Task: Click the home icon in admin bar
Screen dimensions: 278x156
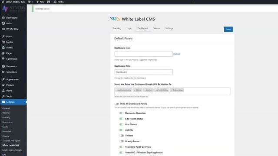Action: [x=3, y=2]
